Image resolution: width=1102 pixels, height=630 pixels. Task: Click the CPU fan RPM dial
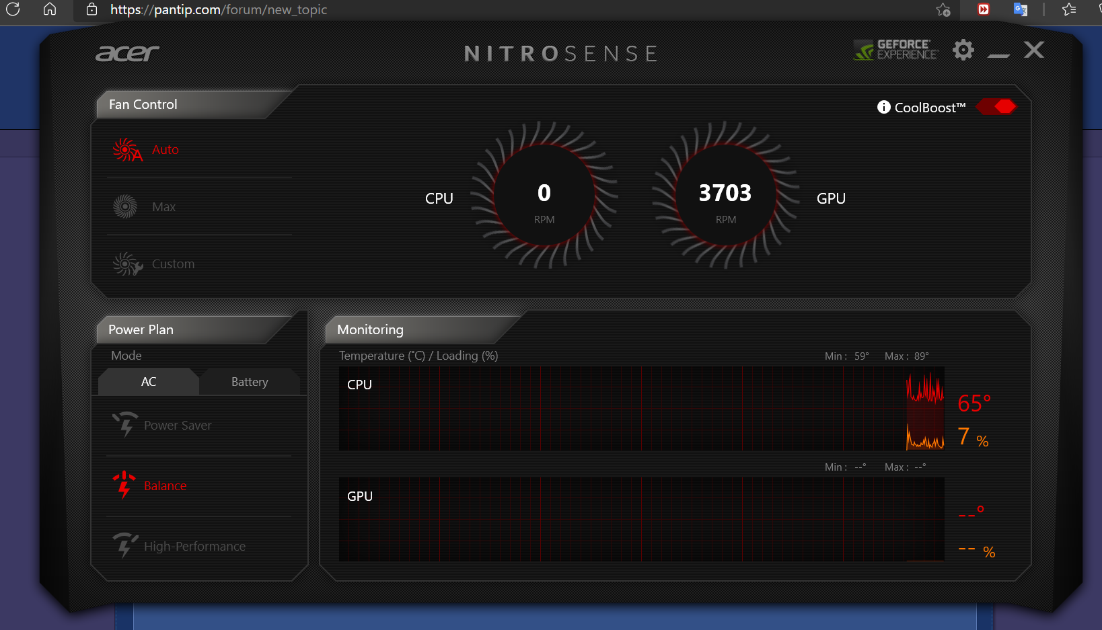click(x=544, y=195)
